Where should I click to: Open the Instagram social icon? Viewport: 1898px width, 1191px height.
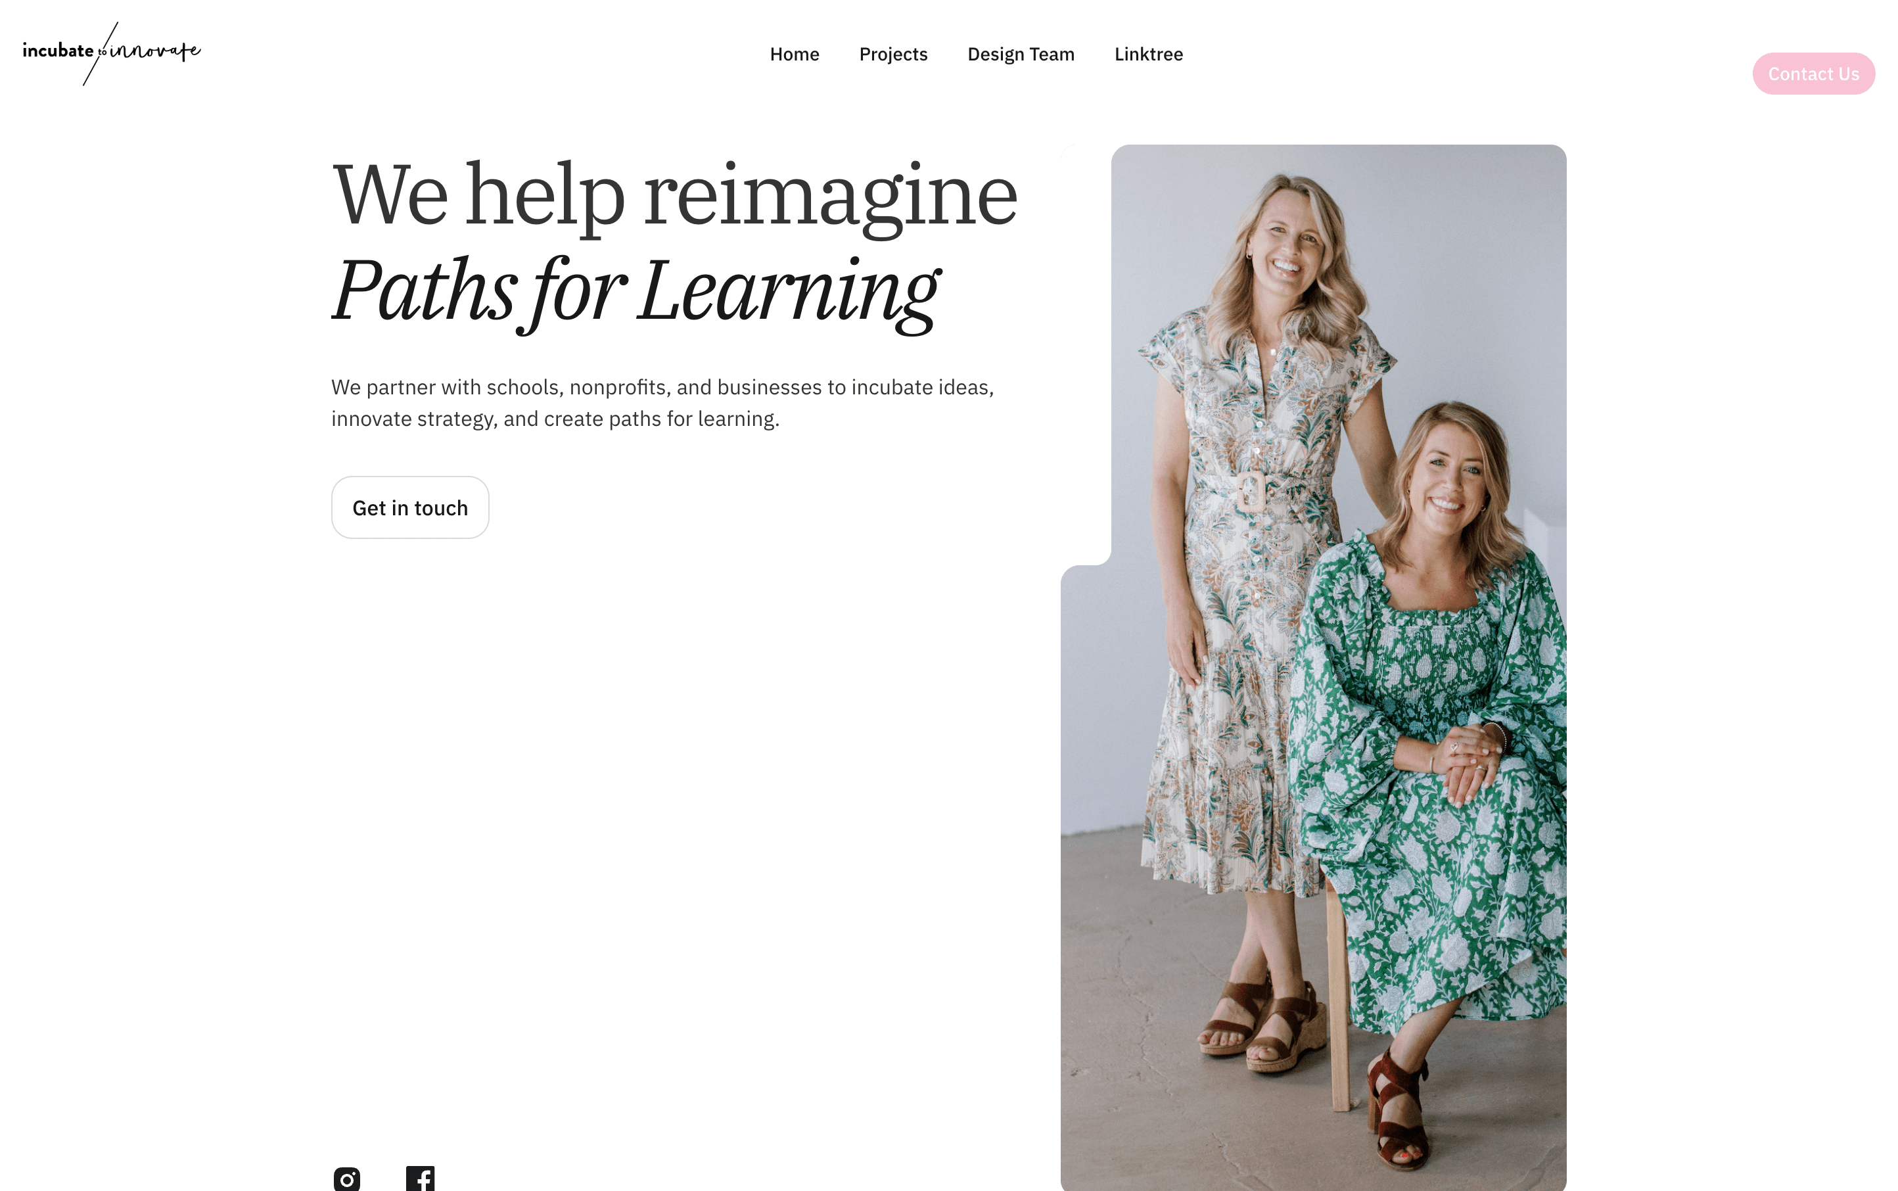click(346, 1179)
